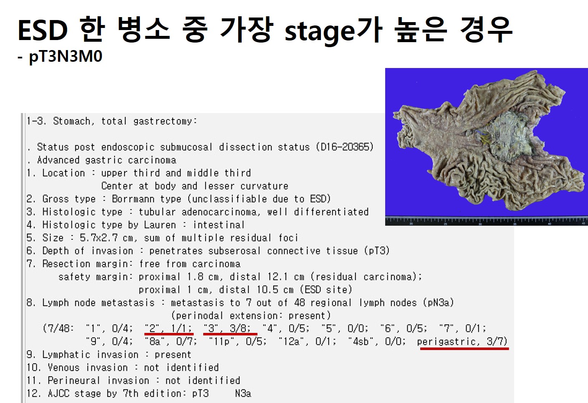
Task: Click the pT3N3M0 subtitle text
Action: pos(66,56)
